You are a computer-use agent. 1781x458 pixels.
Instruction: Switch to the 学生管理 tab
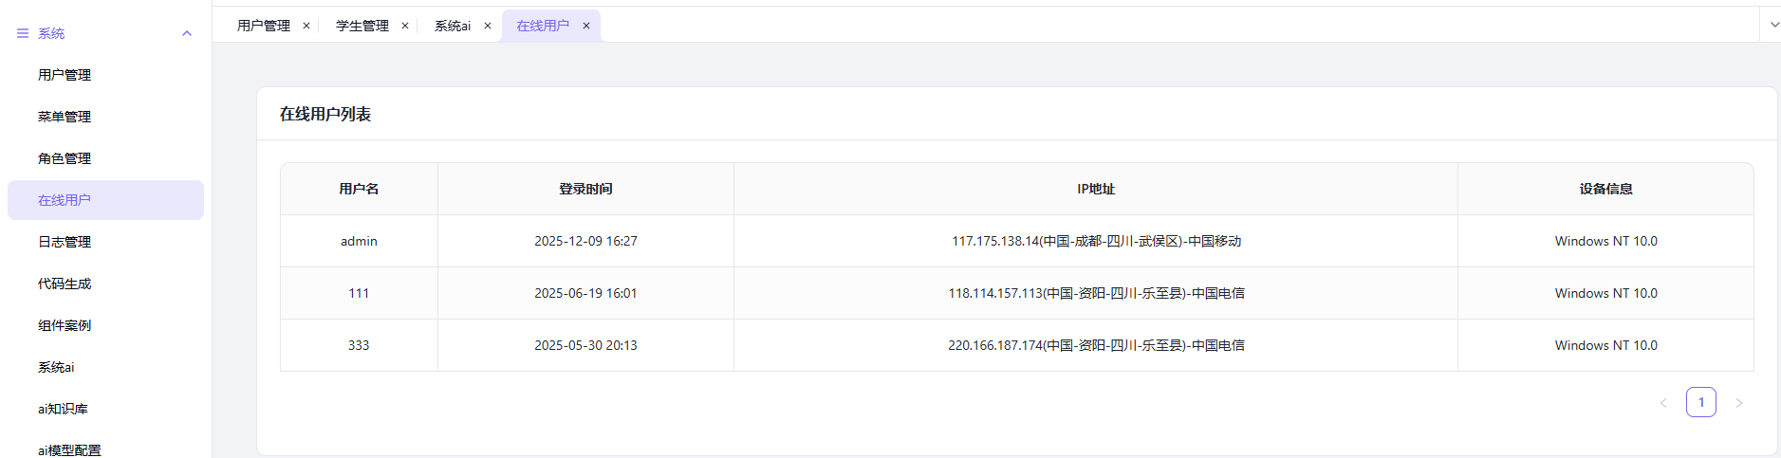tap(362, 26)
